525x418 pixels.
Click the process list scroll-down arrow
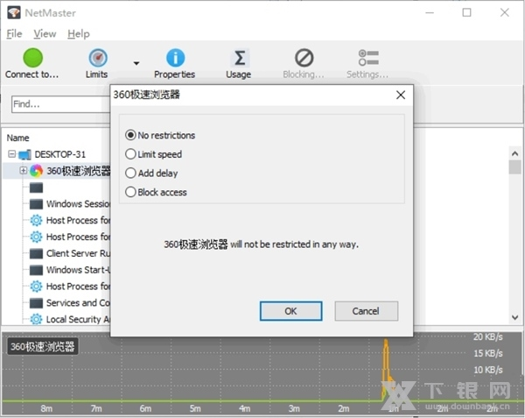coord(514,317)
